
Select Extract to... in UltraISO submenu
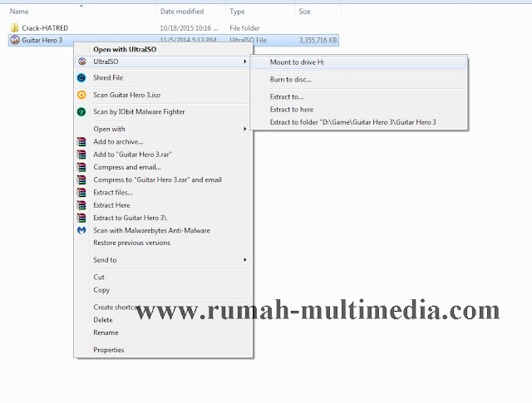(287, 97)
